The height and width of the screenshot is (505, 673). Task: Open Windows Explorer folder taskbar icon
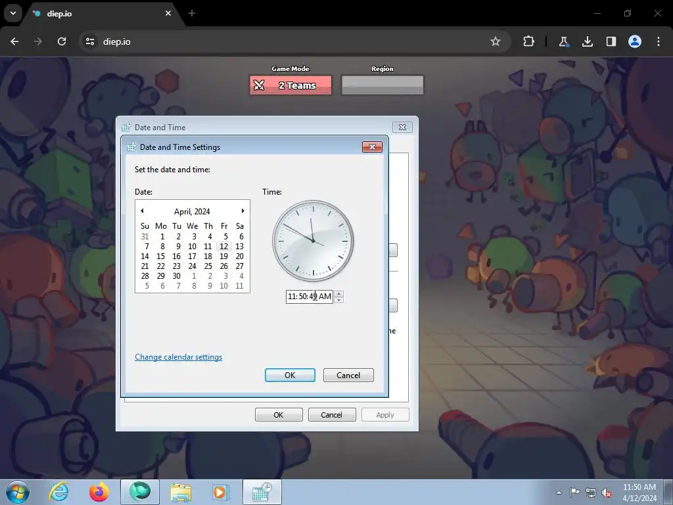(x=181, y=492)
